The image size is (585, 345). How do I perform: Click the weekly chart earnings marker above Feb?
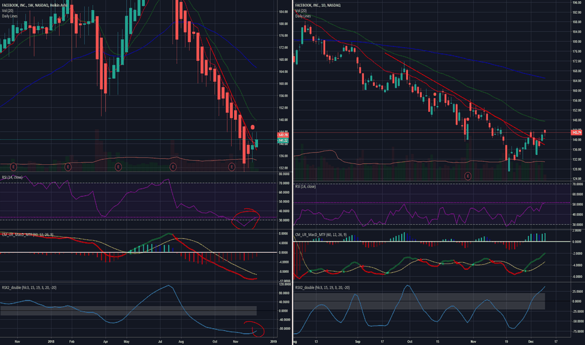click(x=68, y=167)
